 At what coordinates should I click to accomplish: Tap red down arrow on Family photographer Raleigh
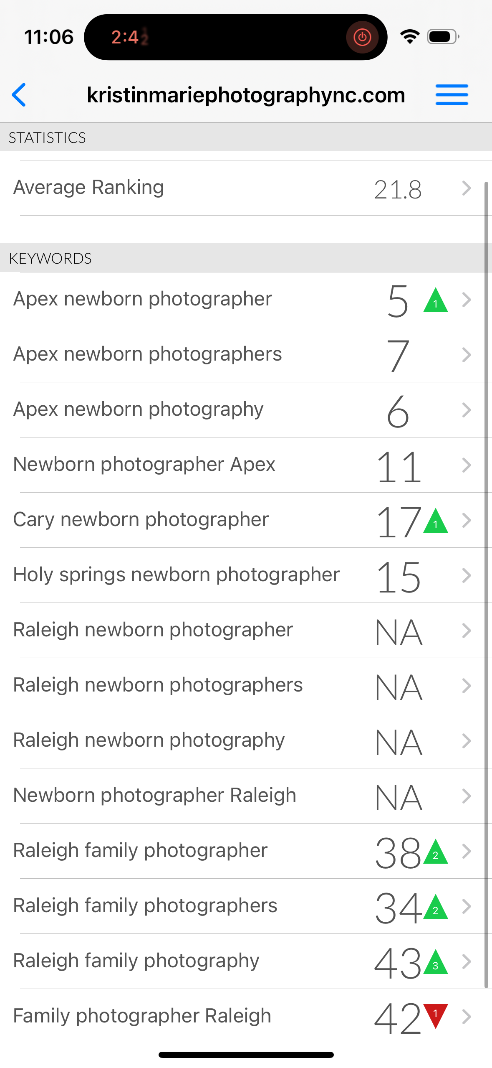coord(435,1015)
